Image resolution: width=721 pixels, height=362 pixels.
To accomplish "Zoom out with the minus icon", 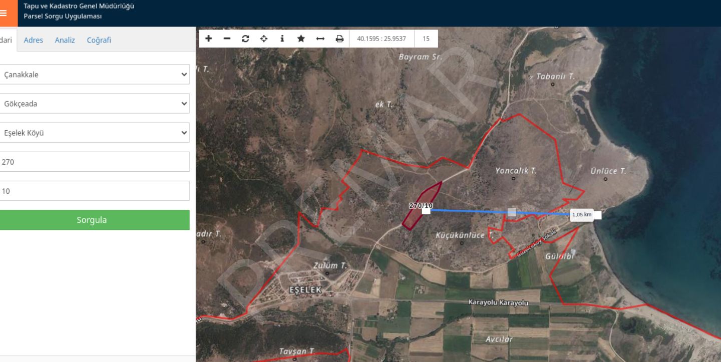I will tap(227, 39).
